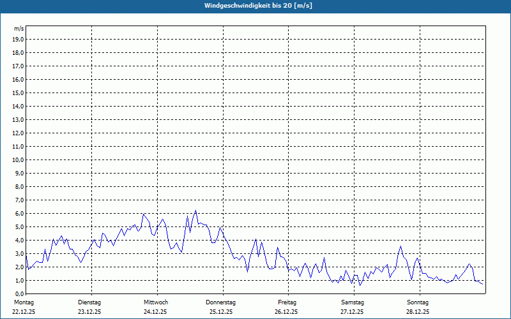511x319 pixels.
Task: Click the Mittwoch day label
Action: pyautogui.click(x=155, y=302)
